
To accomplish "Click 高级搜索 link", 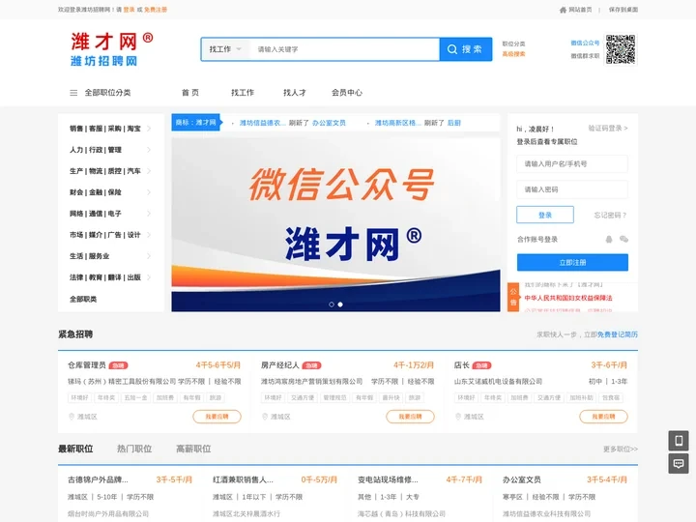I will [x=513, y=54].
